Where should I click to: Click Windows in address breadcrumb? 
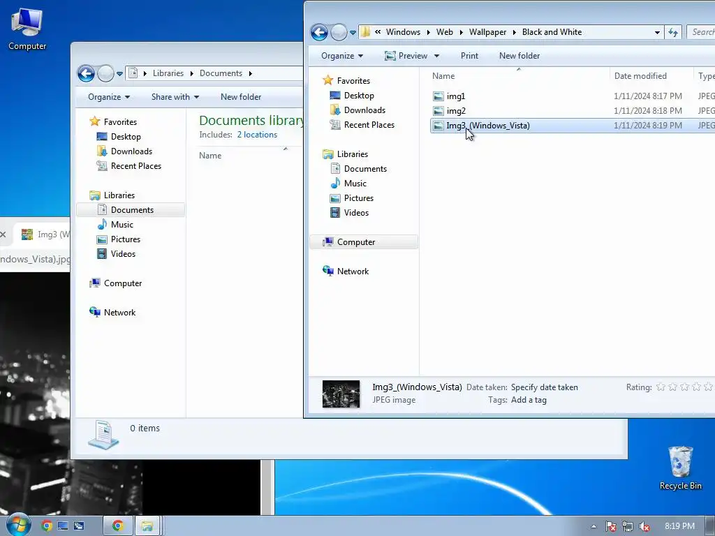pos(403,32)
